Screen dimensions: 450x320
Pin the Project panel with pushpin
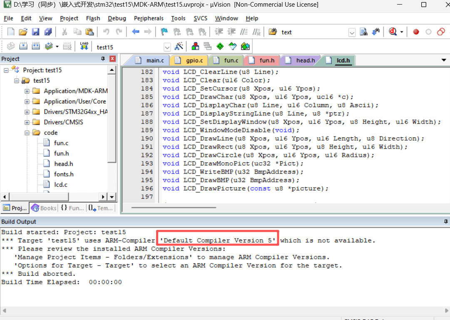[103, 59]
